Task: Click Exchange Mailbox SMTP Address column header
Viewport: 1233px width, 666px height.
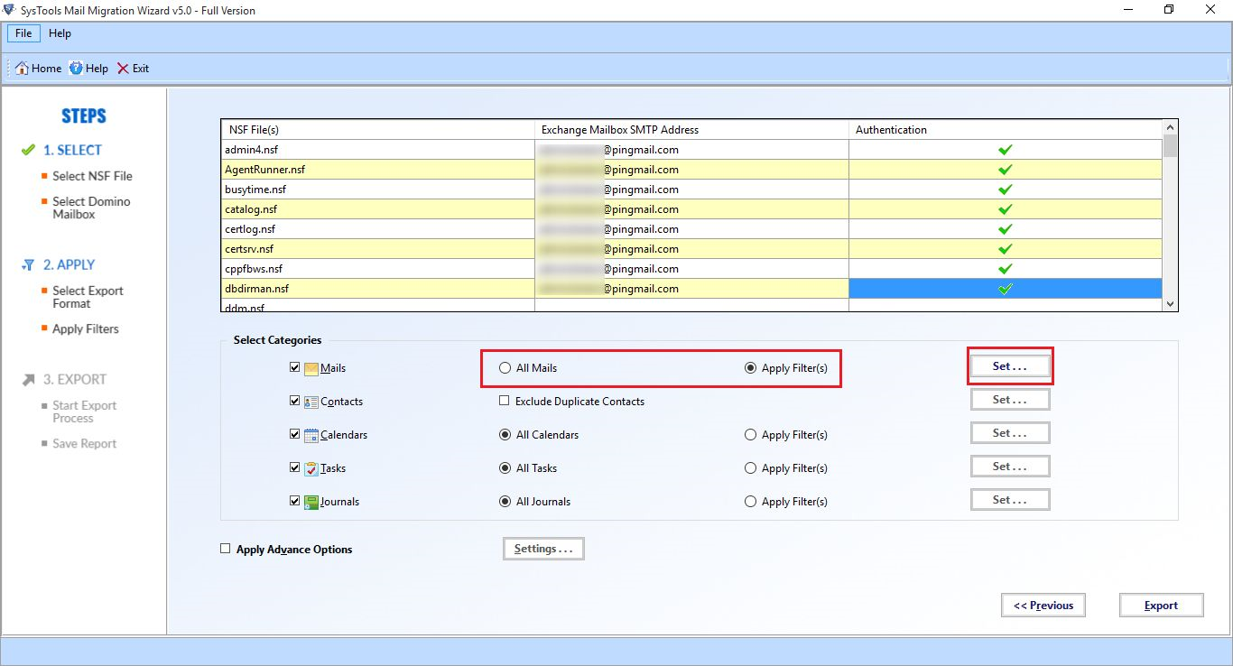Action: coord(691,130)
